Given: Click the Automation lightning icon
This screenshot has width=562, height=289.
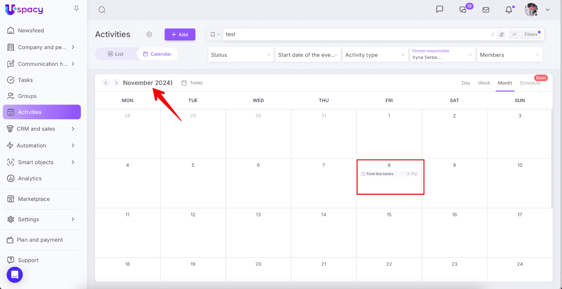Looking at the screenshot, I should [10, 145].
